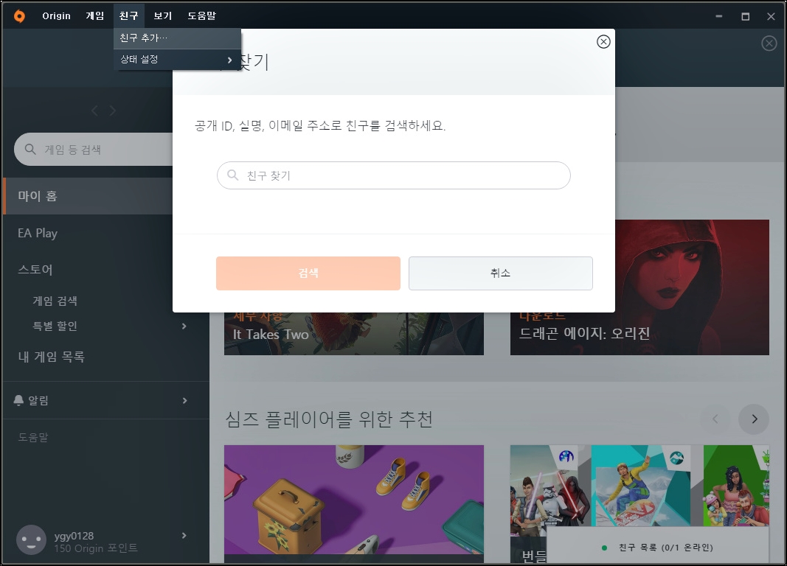
Task: Expand the ygy0128 profile chevron
Action: [184, 536]
